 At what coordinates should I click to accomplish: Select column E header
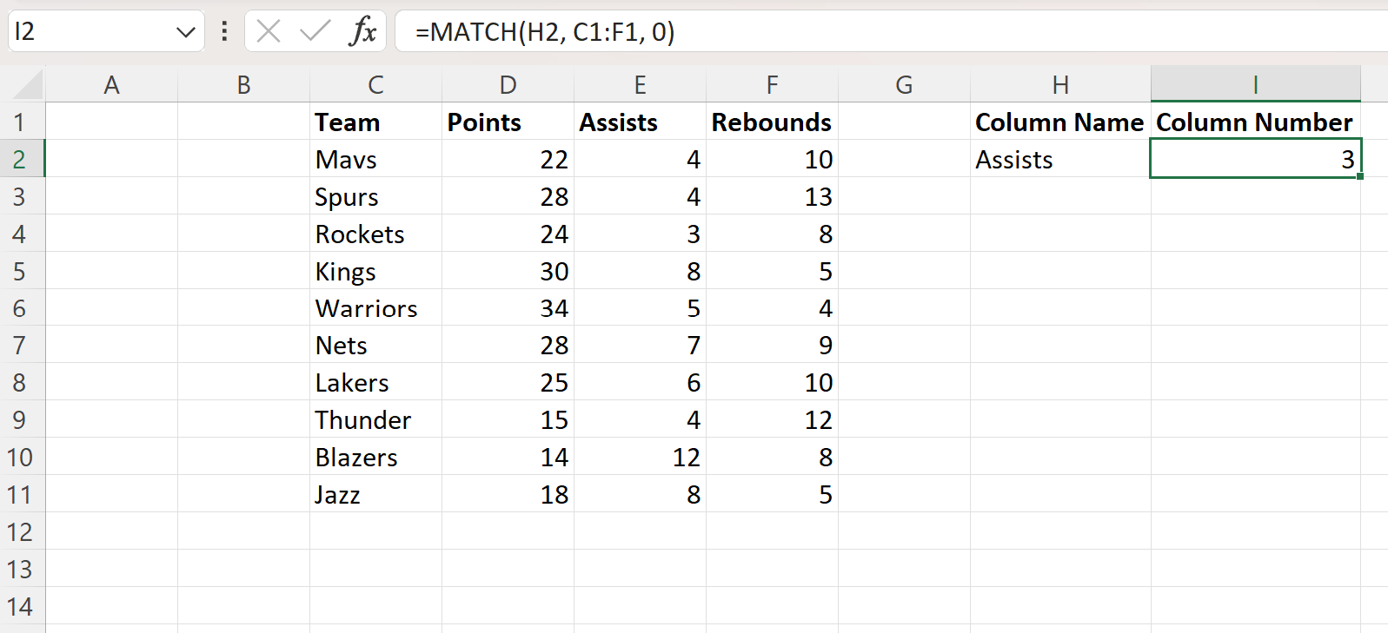coord(640,85)
